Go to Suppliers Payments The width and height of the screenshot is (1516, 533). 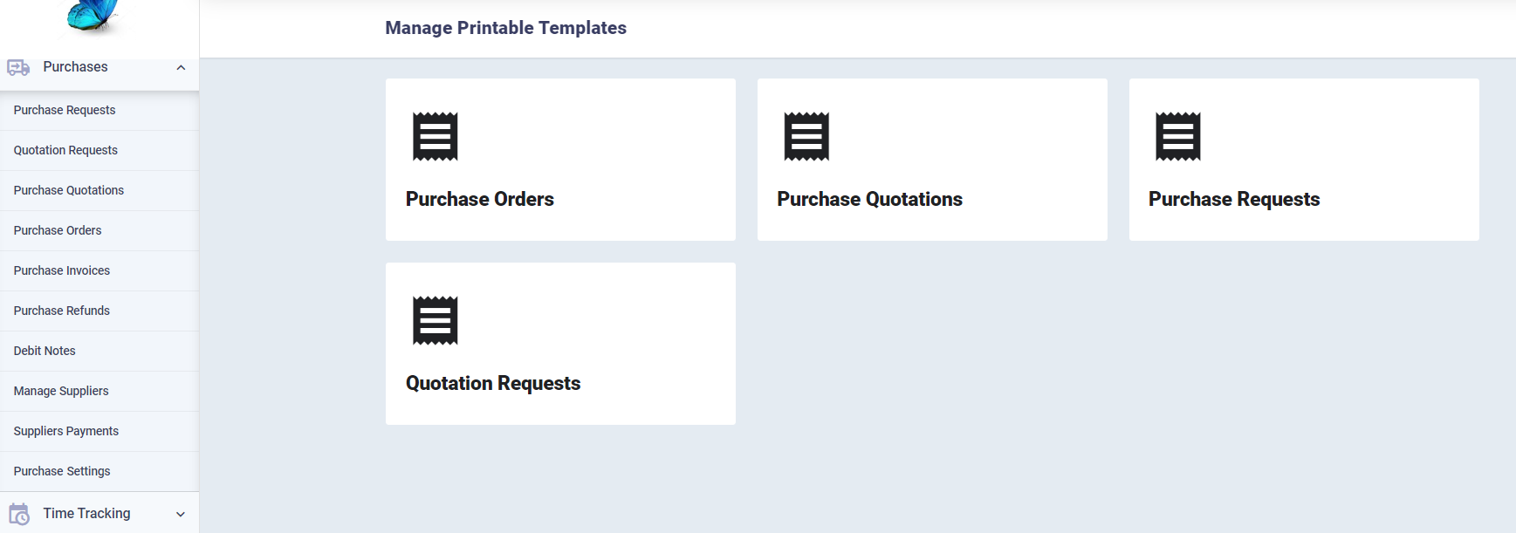[66, 431]
